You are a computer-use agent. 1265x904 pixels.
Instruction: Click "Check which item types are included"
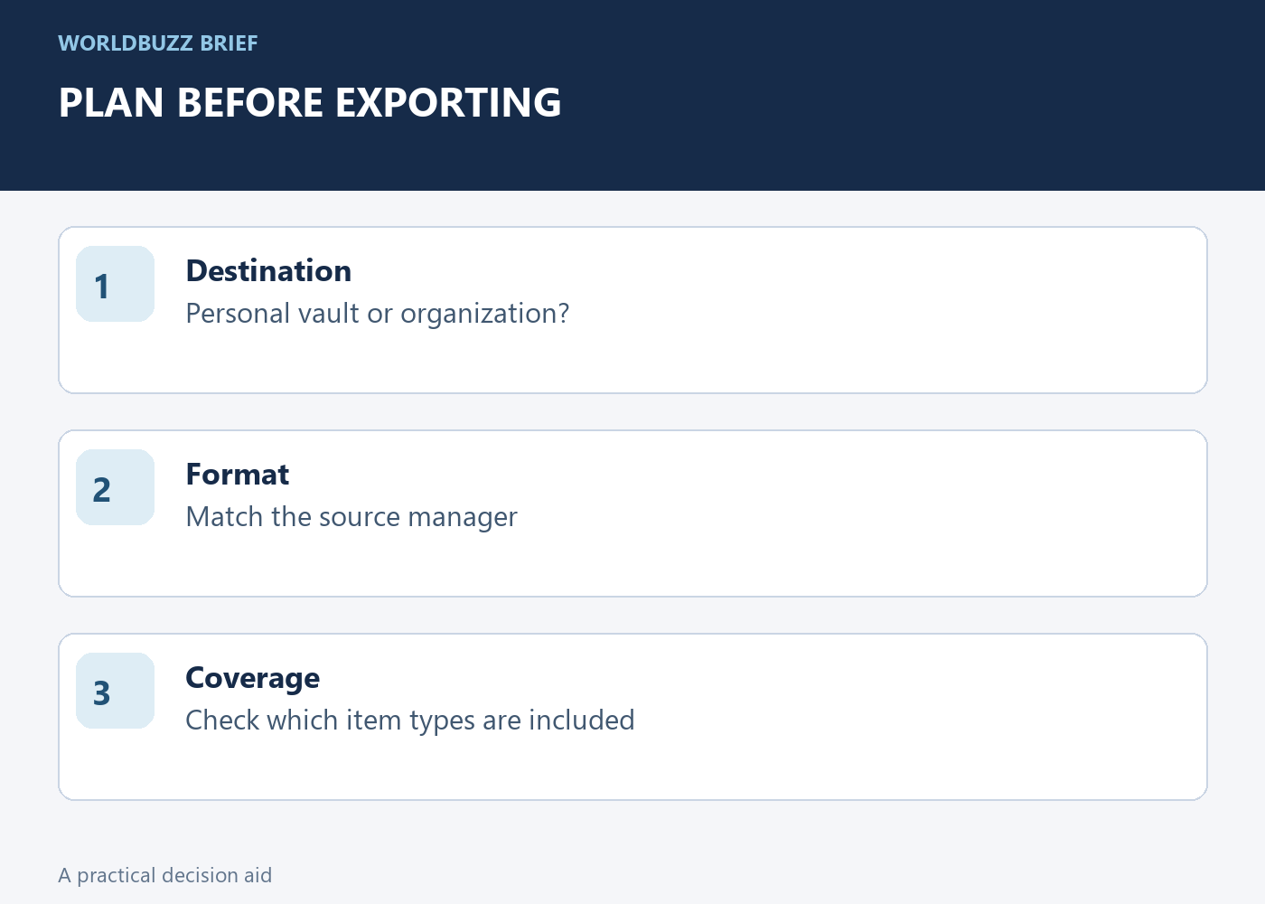click(x=410, y=720)
